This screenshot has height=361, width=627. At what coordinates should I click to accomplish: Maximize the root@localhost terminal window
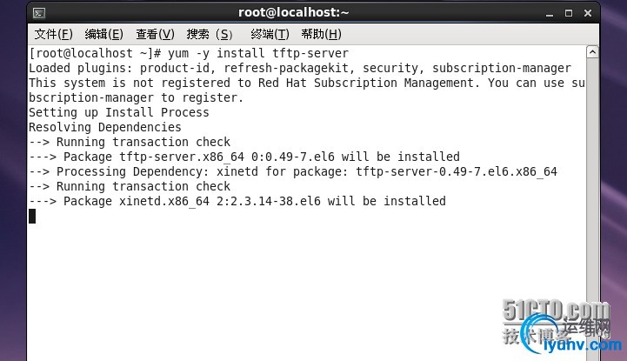(x=569, y=12)
